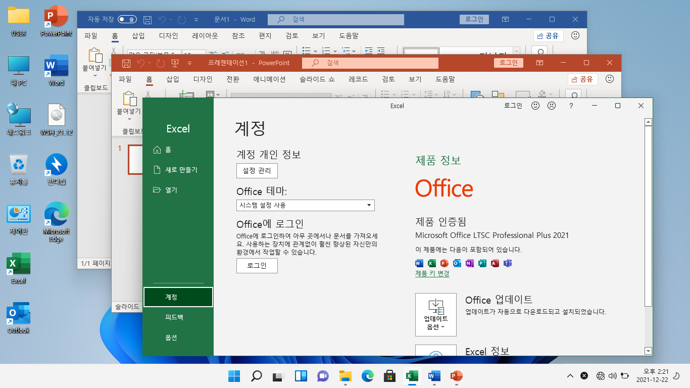Click the Save icon in Word title bar
Viewport: 690px width, 388px height.
(147, 20)
